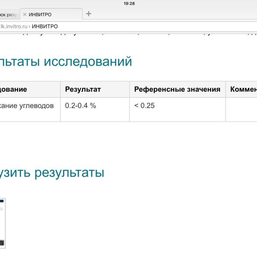Select the ИНВИТРО tab title
257x256 pixels.
(40, 15)
